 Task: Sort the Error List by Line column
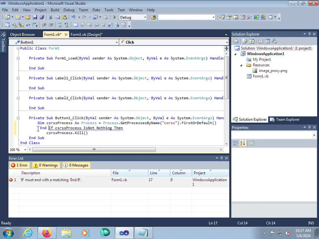click(x=159, y=173)
